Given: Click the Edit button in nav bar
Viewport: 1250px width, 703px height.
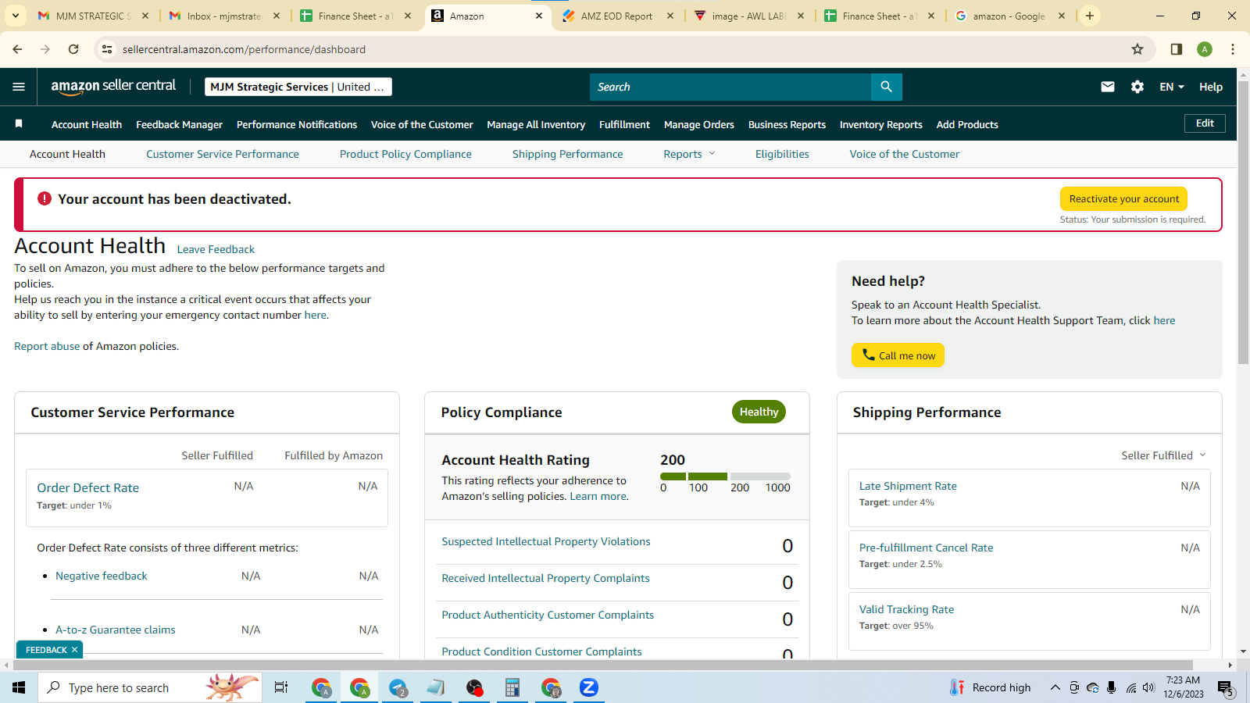Looking at the screenshot, I should pyautogui.click(x=1205, y=123).
